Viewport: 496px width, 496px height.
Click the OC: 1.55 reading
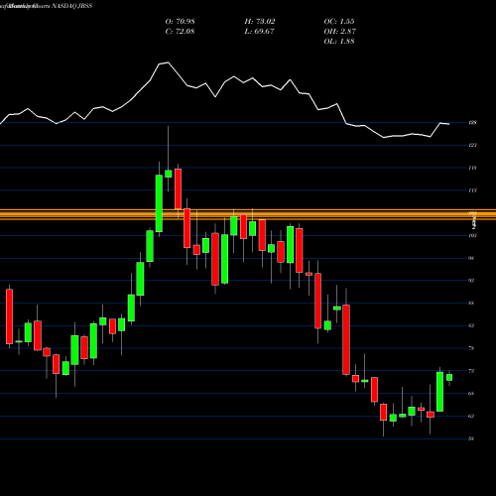click(x=339, y=22)
